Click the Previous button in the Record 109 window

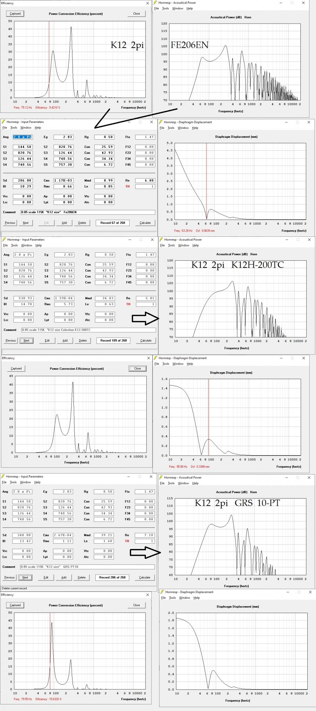click(x=11, y=340)
